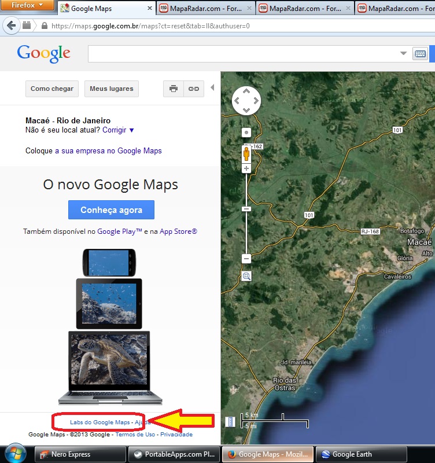Viewport: 435px width, 463px height.
Task: Pan the map left with the navigation arrow
Action: [237, 101]
